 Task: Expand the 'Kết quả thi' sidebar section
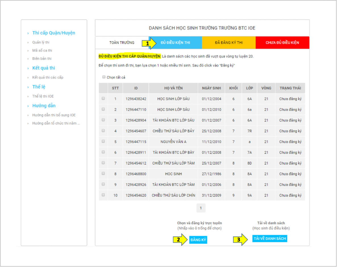point(43,68)
